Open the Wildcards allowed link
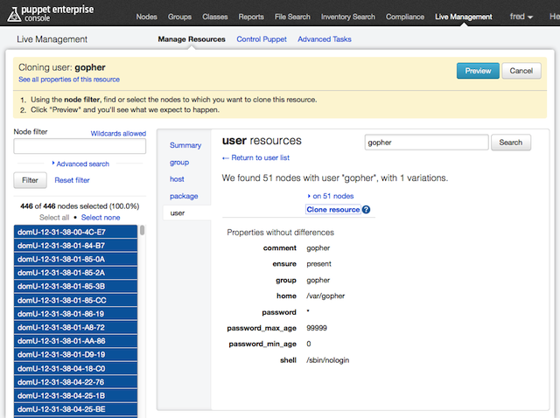 click(118, 134)
